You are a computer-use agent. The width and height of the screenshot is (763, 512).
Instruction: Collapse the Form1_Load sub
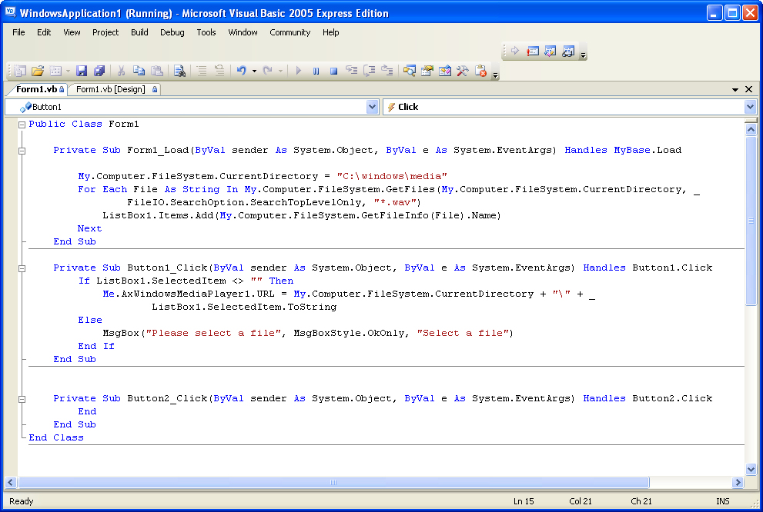tap(22, 151)
